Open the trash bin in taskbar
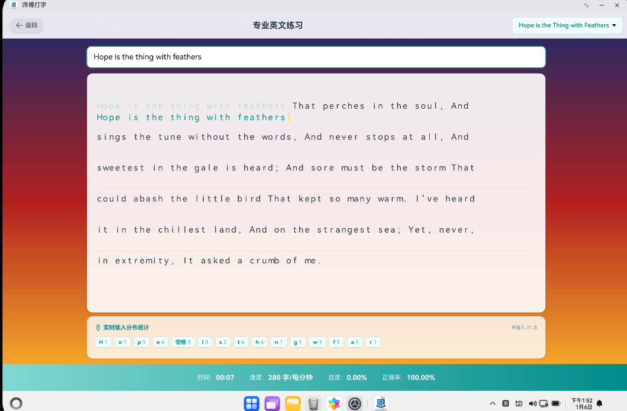 pyautogui.click(x=313, y=404)
